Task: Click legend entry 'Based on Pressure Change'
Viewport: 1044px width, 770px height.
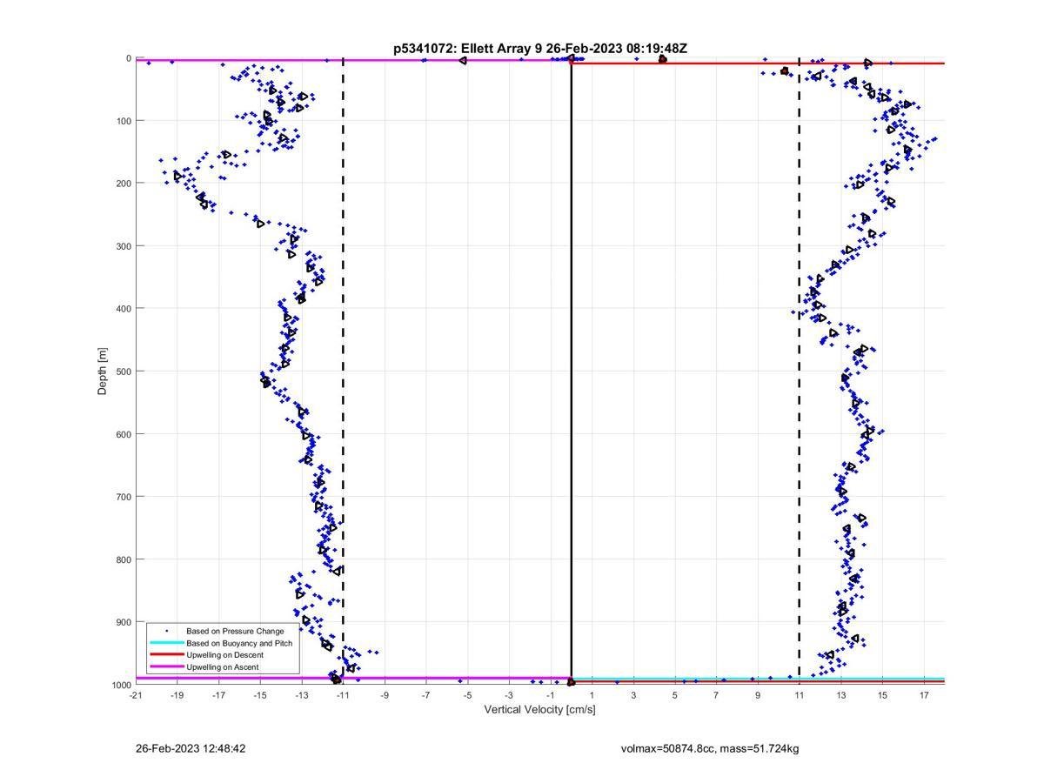Action: [235, 631]
